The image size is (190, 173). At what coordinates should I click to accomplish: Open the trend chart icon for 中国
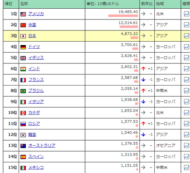click(186, 25)
